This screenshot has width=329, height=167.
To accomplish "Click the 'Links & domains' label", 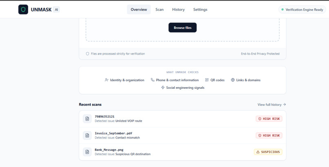I will tap(249, 80).
